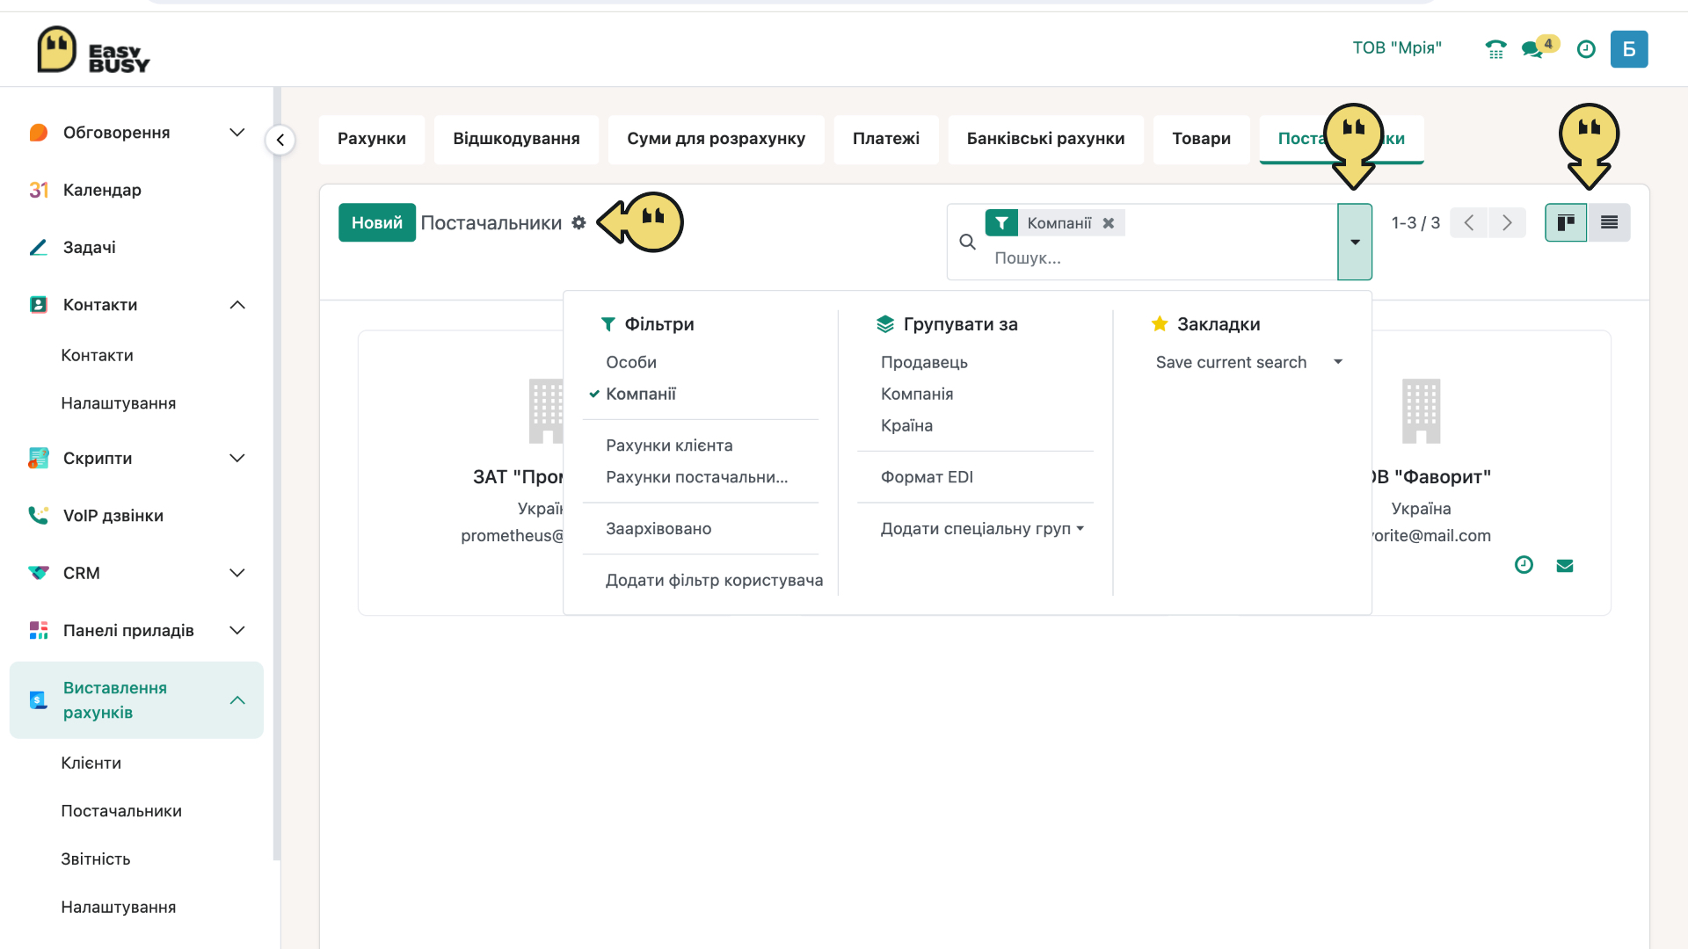1688x949 pixels.
Task: Click the Обговорення sidebar icon
Action: click(x=38, y=133)
